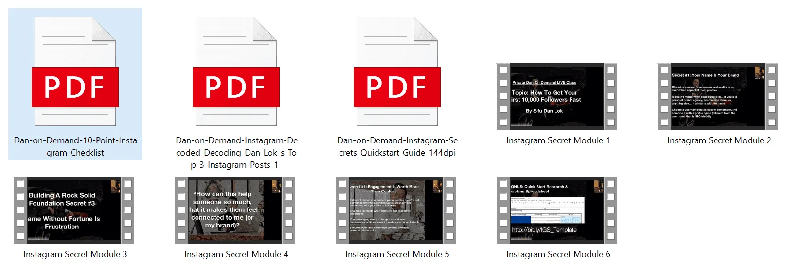Image resolution: width=805 pixels, height=279 pixels.
Task: Select the Instagram Secret Module 3 video thumbnail
Action: [x=74, y=210]
